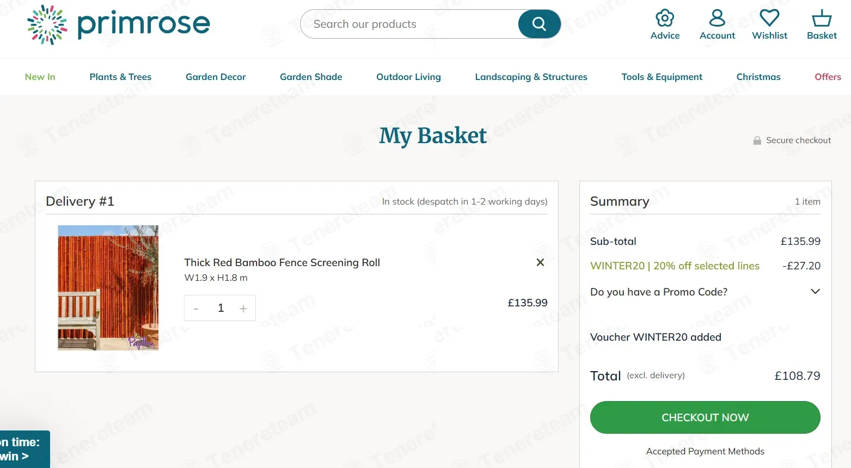Open Garden Shade menu

click(x=311, y=77)
